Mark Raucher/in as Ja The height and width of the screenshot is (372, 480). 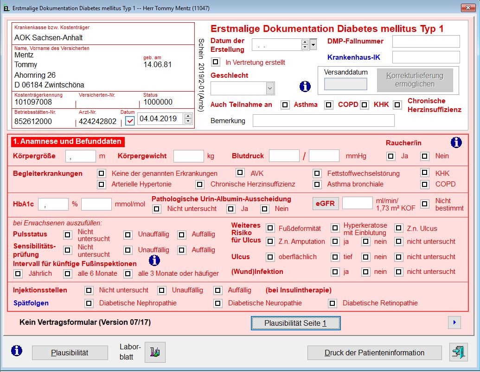pyautogui.click(x=391, y=156)
